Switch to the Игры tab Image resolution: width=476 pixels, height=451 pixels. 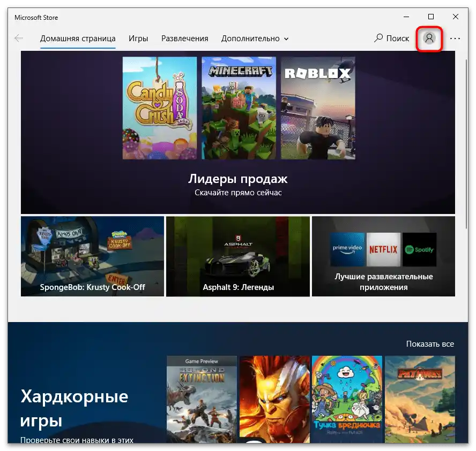pos(138,39)
